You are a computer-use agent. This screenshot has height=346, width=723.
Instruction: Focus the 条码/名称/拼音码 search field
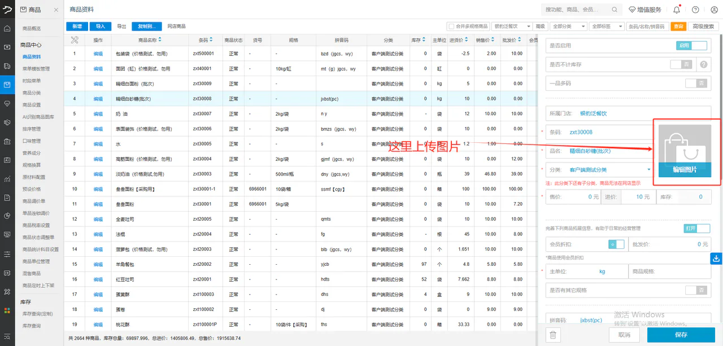point(647,27)
